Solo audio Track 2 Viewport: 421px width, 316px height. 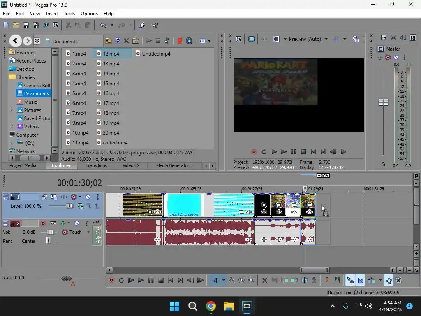point(86,223)
